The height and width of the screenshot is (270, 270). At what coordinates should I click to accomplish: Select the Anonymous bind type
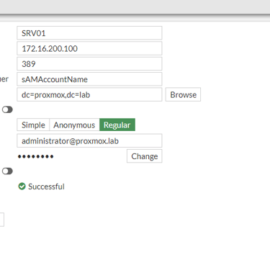tap(74, 125)
